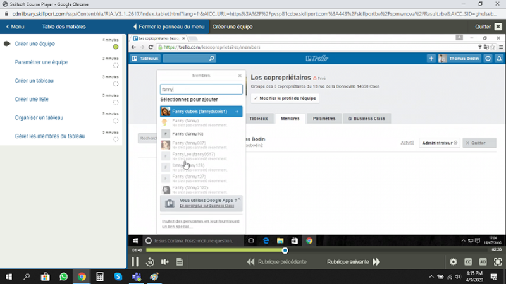Screen dimensions: 506x284
Task: Click progress circle for Paramétrer une équipe
Action: coord(116,66)
